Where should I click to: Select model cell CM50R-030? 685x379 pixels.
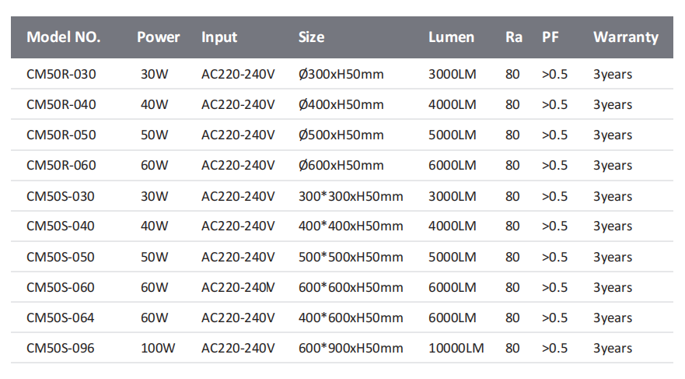(x=61, y=75)
